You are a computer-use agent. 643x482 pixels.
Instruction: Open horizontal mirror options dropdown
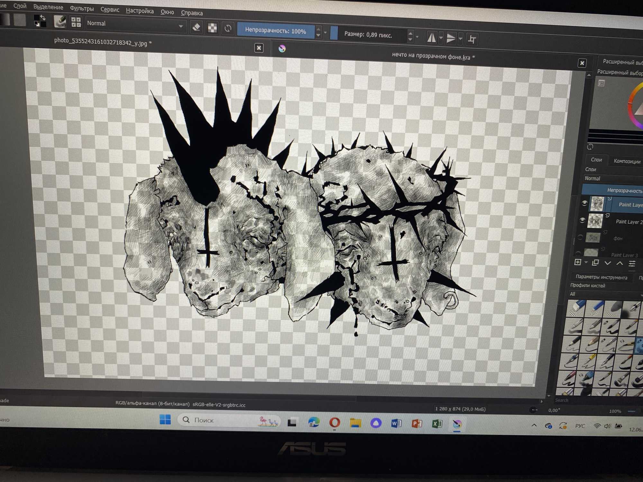pos(441,38)
